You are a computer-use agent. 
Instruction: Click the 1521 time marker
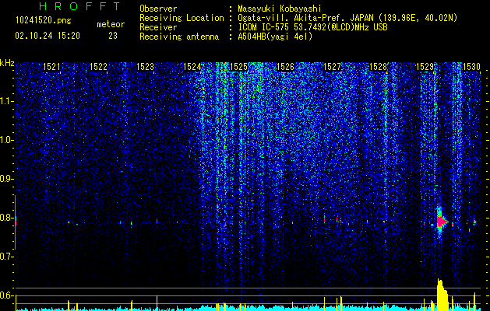click(51, 66)
